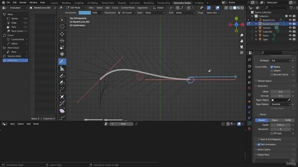Select the Annotate tool
Image resolution: width=298 pixels, height=167 pixels.
[62, 62]
